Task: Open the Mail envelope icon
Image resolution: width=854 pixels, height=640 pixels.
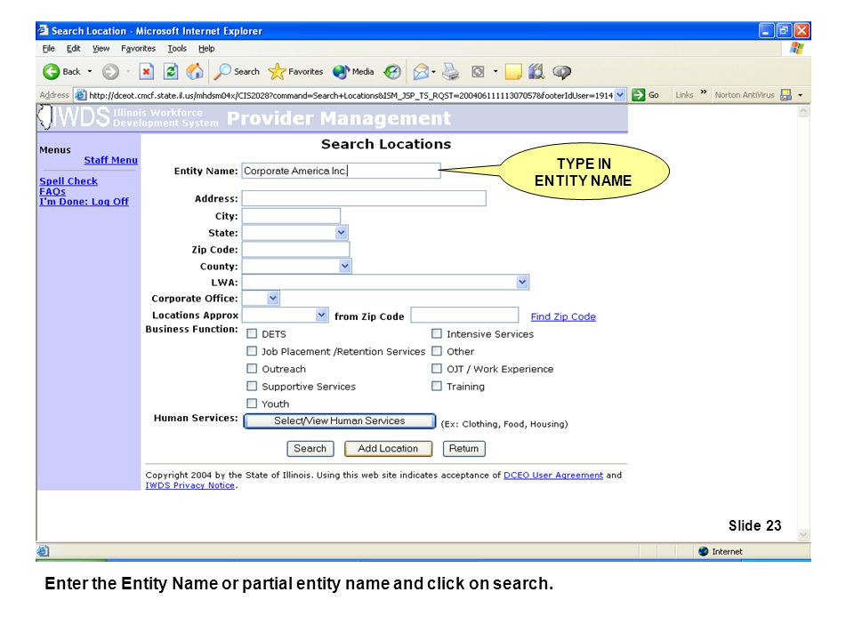Action: [x=421, y=71]
